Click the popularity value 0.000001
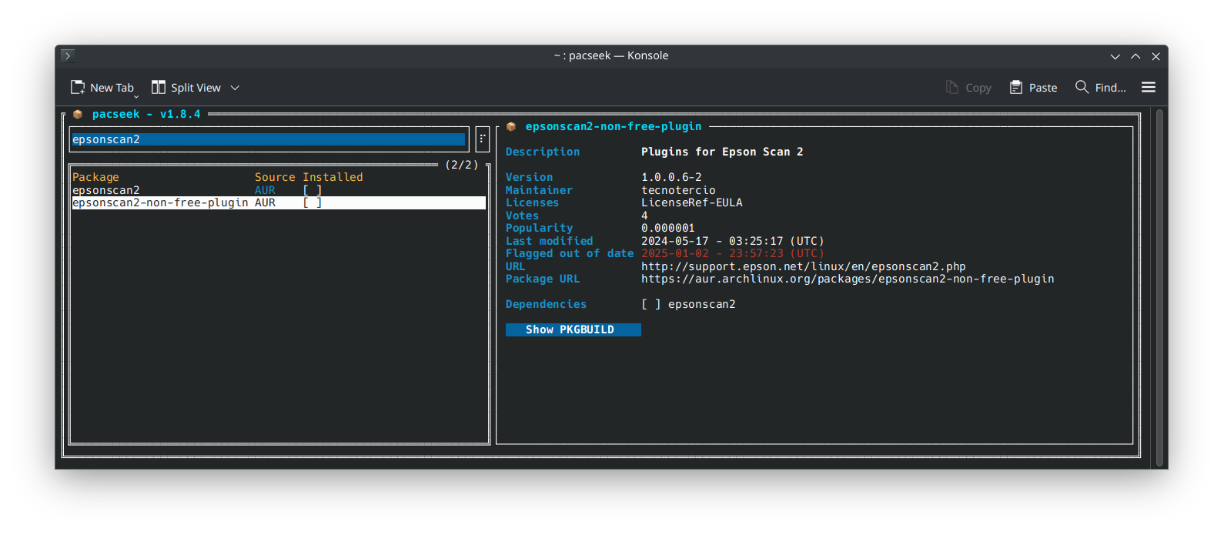This screenshot has height=535, width=1224. pos(668,228)
